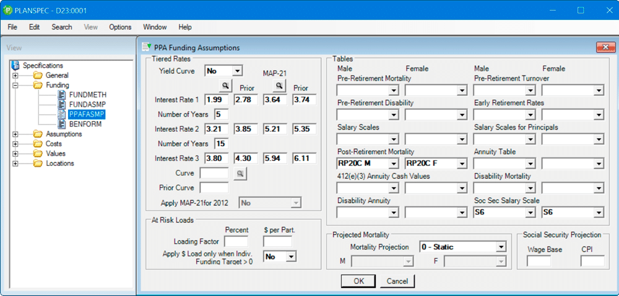619x296 pixels.
Task: Open the Female Post-Retirement Mortality dropdown RP20C F
Action: (x=462, y=163)
